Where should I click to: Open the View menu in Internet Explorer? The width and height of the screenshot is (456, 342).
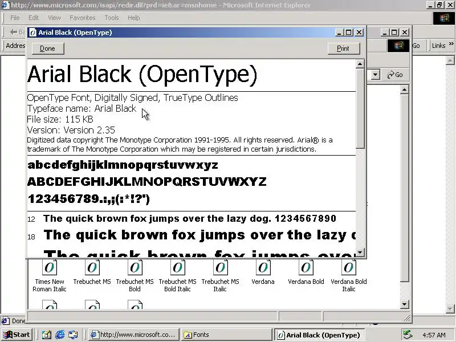(x=54, y=18)
